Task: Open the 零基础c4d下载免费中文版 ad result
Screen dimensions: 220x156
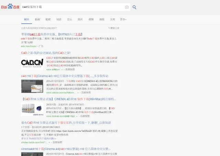Action: (x=52, y=34)
